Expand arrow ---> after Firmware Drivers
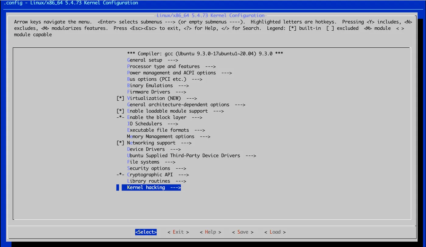This screenshot has height=247, width=426. pyautogui.click(x=181, y=92)
